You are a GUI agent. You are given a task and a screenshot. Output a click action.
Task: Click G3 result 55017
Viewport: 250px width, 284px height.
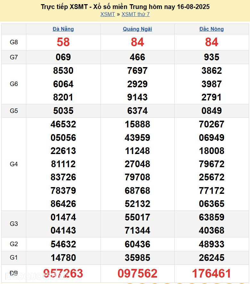[x=137, y=217]
